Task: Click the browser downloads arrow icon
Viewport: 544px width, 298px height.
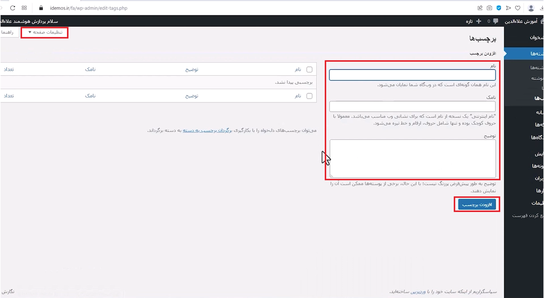Action: 542,8
